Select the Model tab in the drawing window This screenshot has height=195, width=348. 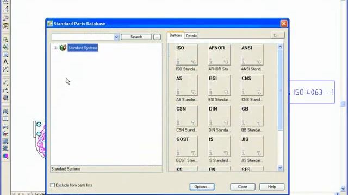pos(40,194)
